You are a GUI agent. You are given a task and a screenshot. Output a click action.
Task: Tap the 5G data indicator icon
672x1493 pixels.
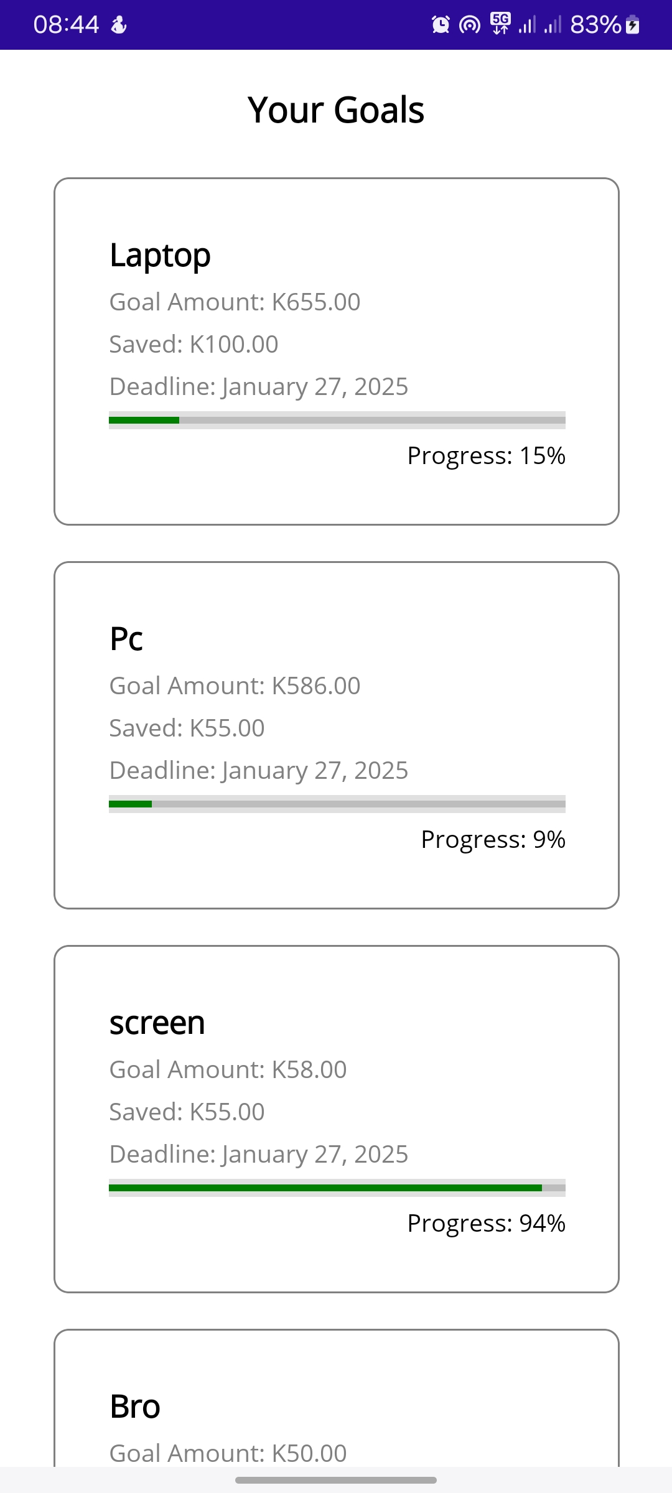pos(500,24)
